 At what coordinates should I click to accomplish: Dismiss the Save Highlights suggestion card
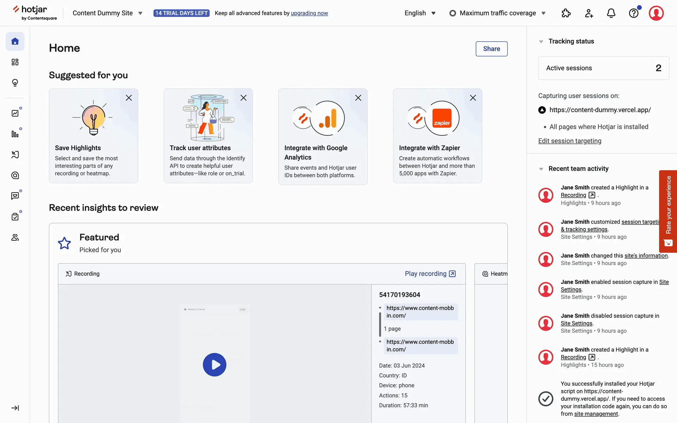[x=129, y=98]
